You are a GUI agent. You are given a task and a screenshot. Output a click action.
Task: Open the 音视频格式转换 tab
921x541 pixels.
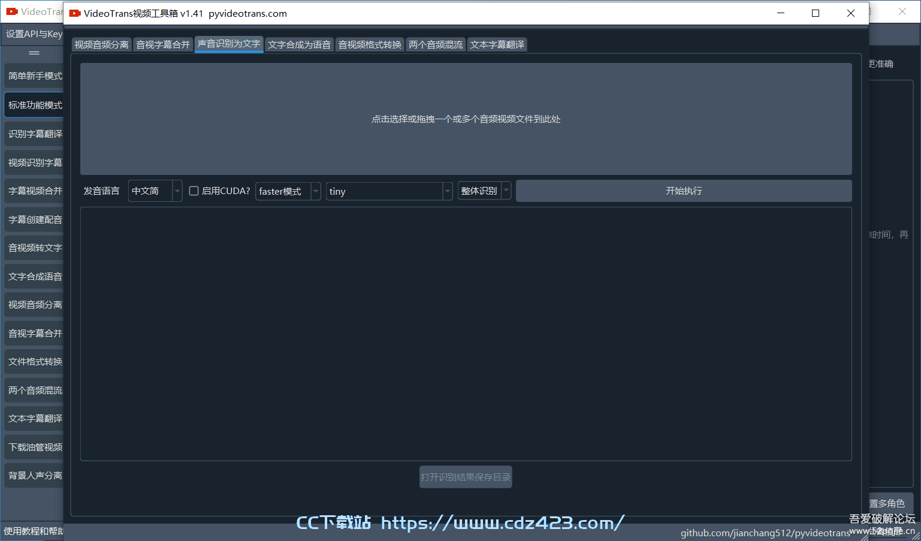(x=370, y=44)
